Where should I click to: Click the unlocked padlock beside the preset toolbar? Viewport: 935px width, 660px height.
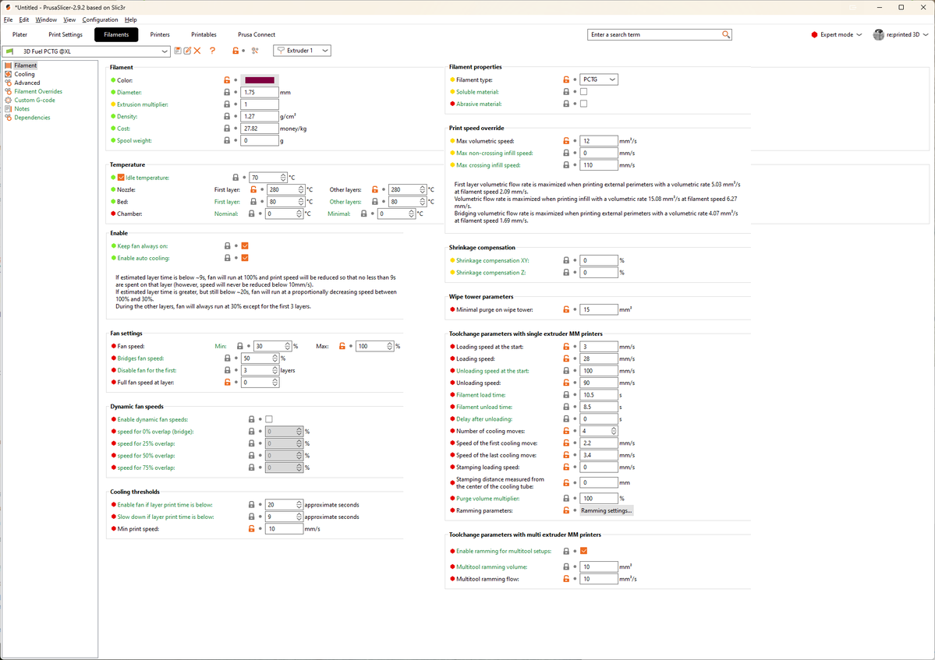click(236, 51)
